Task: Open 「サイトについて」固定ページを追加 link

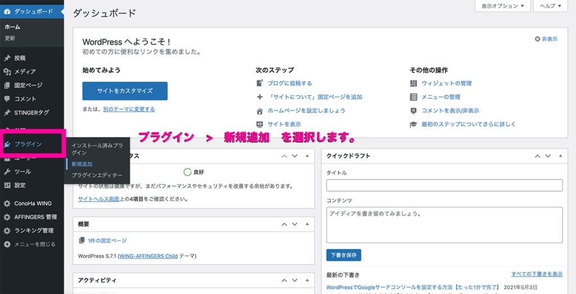Action: 315,97
